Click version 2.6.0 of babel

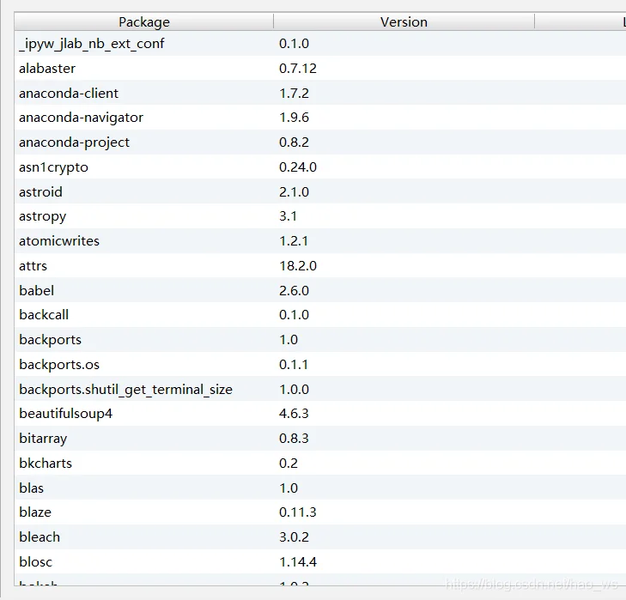[x=294, y=291]
